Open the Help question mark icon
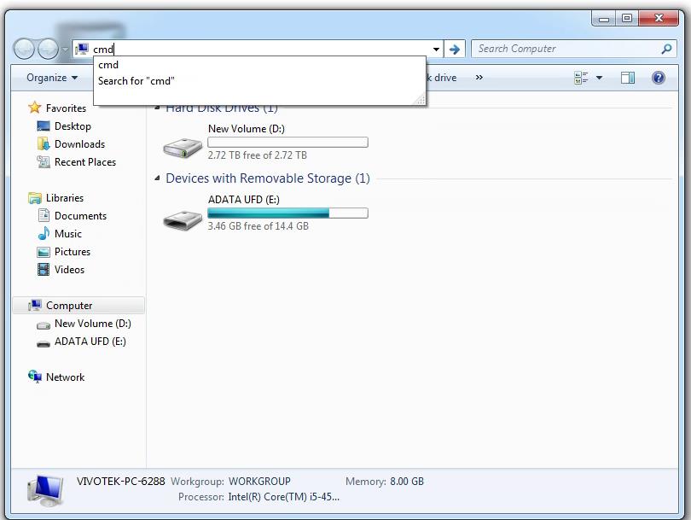 [658, 78]
